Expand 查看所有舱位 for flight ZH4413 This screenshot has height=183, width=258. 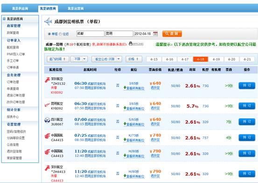click(134, 176)
